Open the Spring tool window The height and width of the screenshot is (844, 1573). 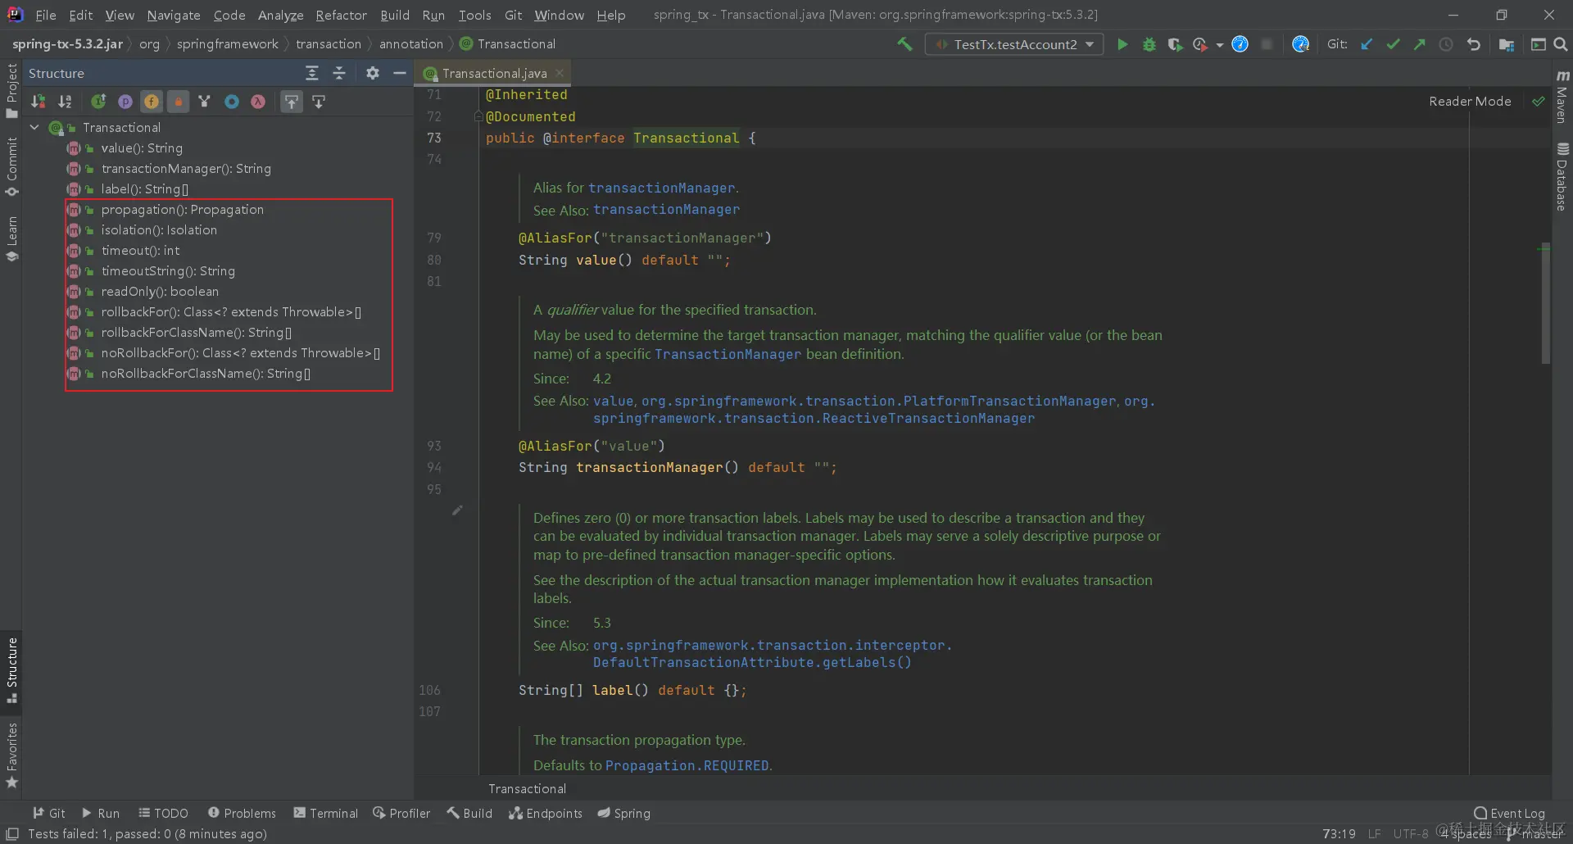coord(623,814)
